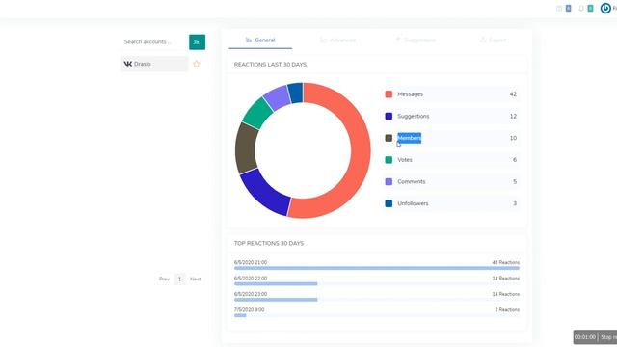Select page number 1
617x347 pixels.
[x=179, y=279]
